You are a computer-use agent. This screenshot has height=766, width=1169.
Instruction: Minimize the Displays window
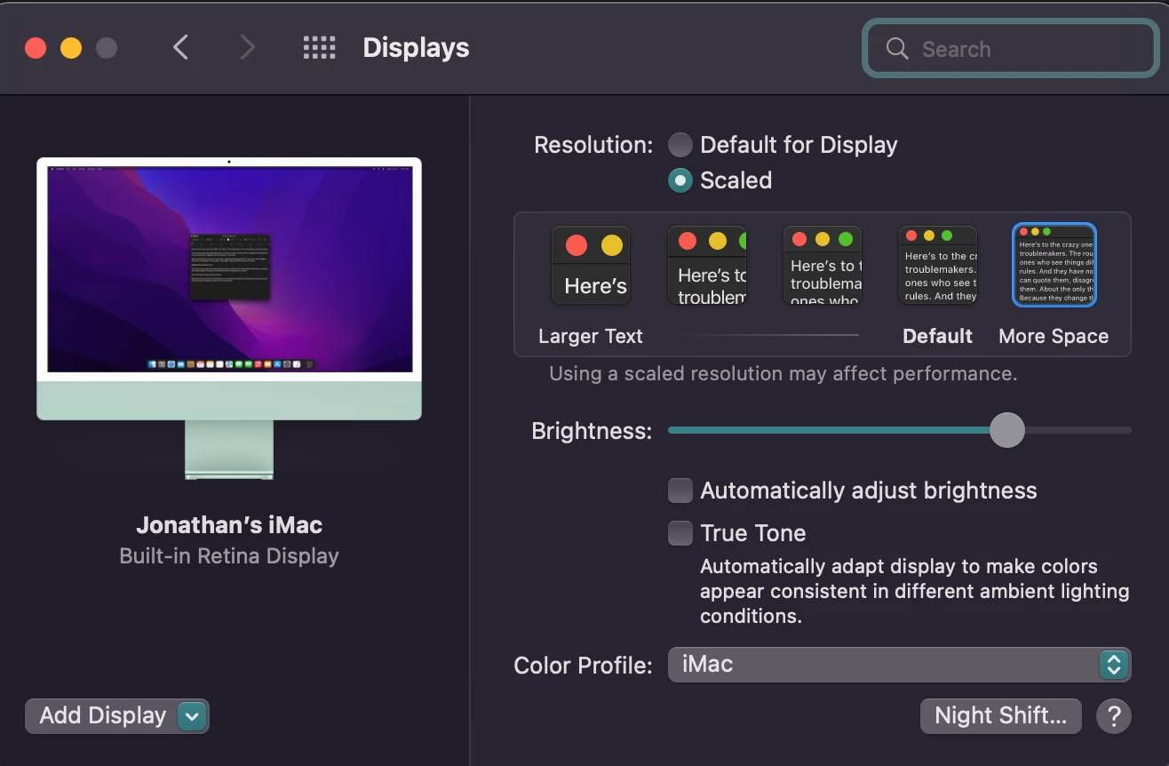[x=71, y=48]
